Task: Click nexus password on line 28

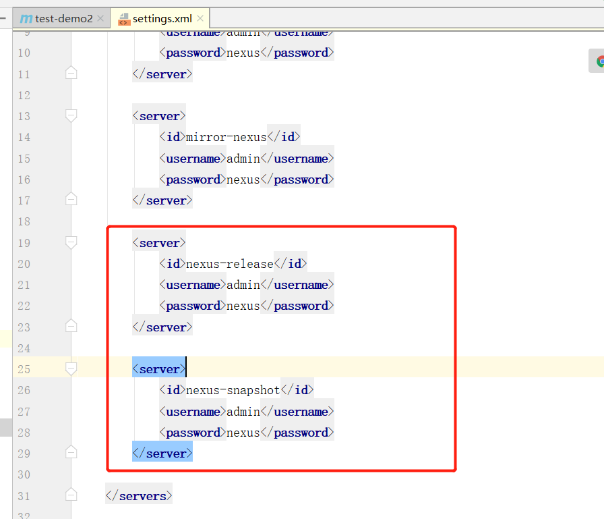Action: point(243,433)
